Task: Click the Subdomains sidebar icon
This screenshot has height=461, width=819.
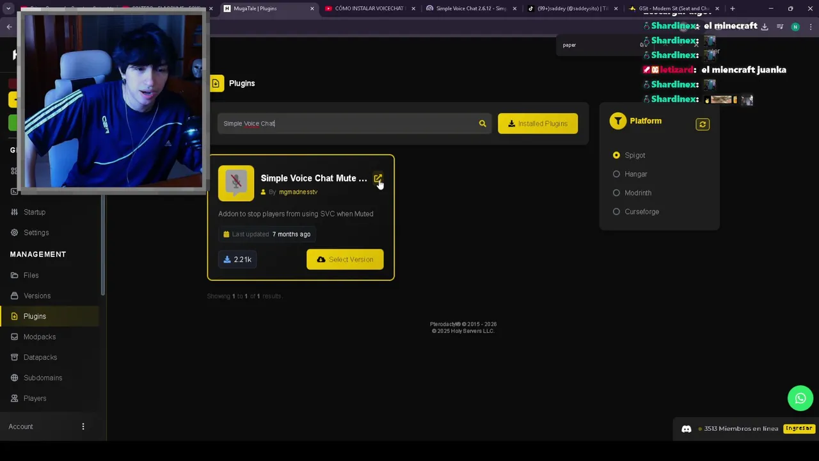Action: (x=15, y=378)
